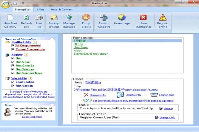
Task: Select the highlighted 37 gamebox entry row
Action: [127, 41]
